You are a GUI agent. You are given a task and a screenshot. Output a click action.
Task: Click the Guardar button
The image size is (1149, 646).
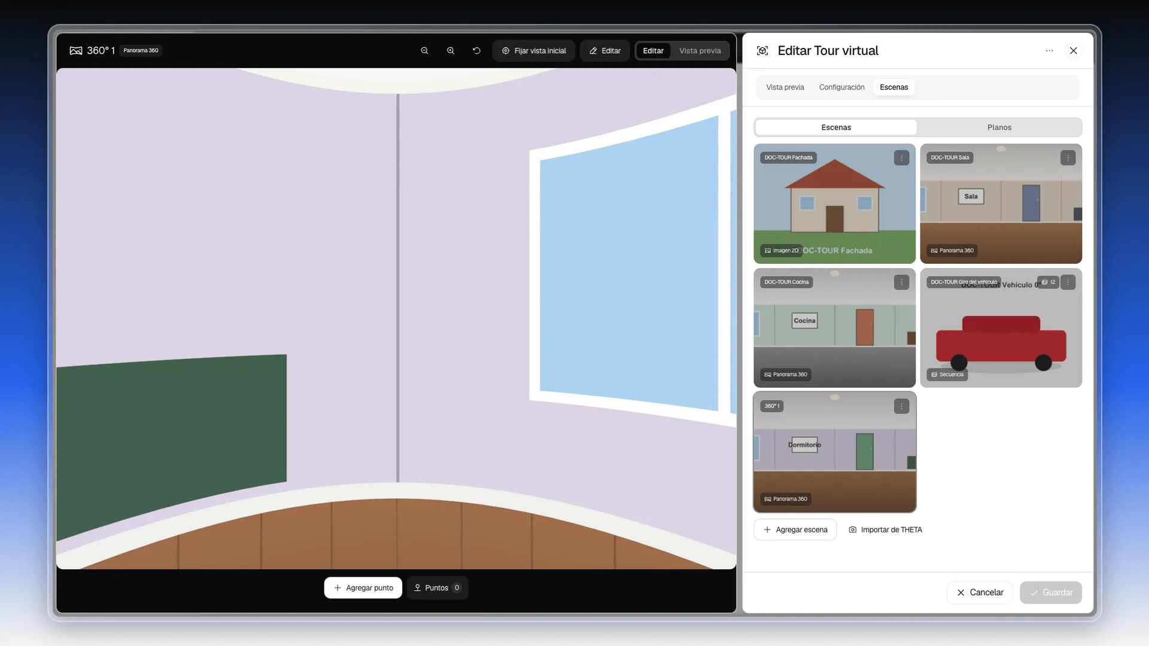pyautogui.click(x=1050, y=593)
